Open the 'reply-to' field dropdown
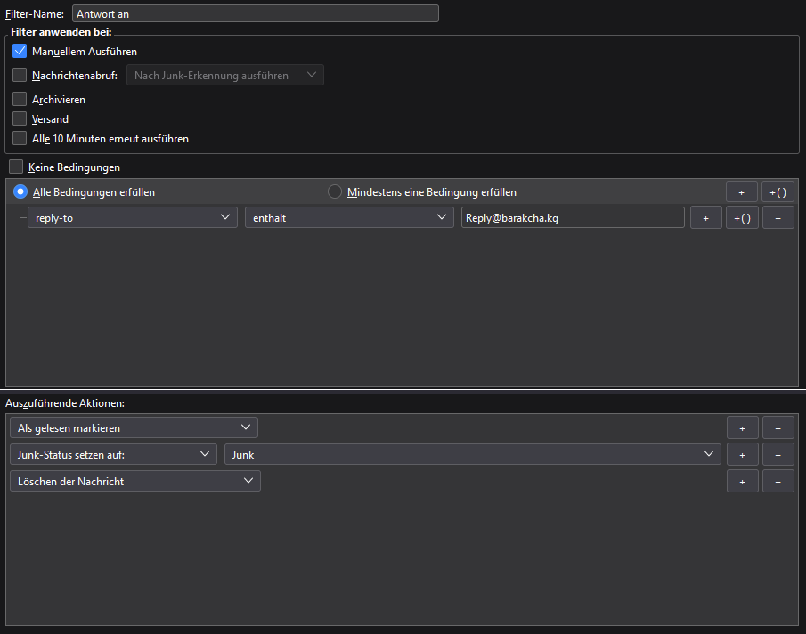This screenshot has height=634, width=806. [133, 218]
